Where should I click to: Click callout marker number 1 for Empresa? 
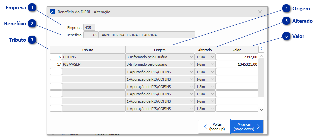(32, 8)
